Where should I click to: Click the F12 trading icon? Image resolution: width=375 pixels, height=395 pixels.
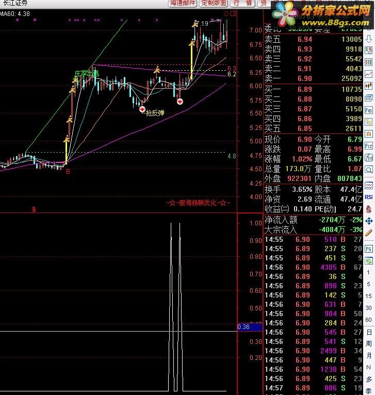[x=369, y=146]
